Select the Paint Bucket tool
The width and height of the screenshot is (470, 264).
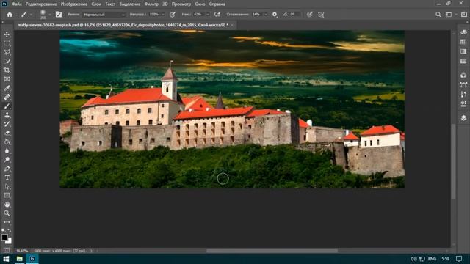7,142
